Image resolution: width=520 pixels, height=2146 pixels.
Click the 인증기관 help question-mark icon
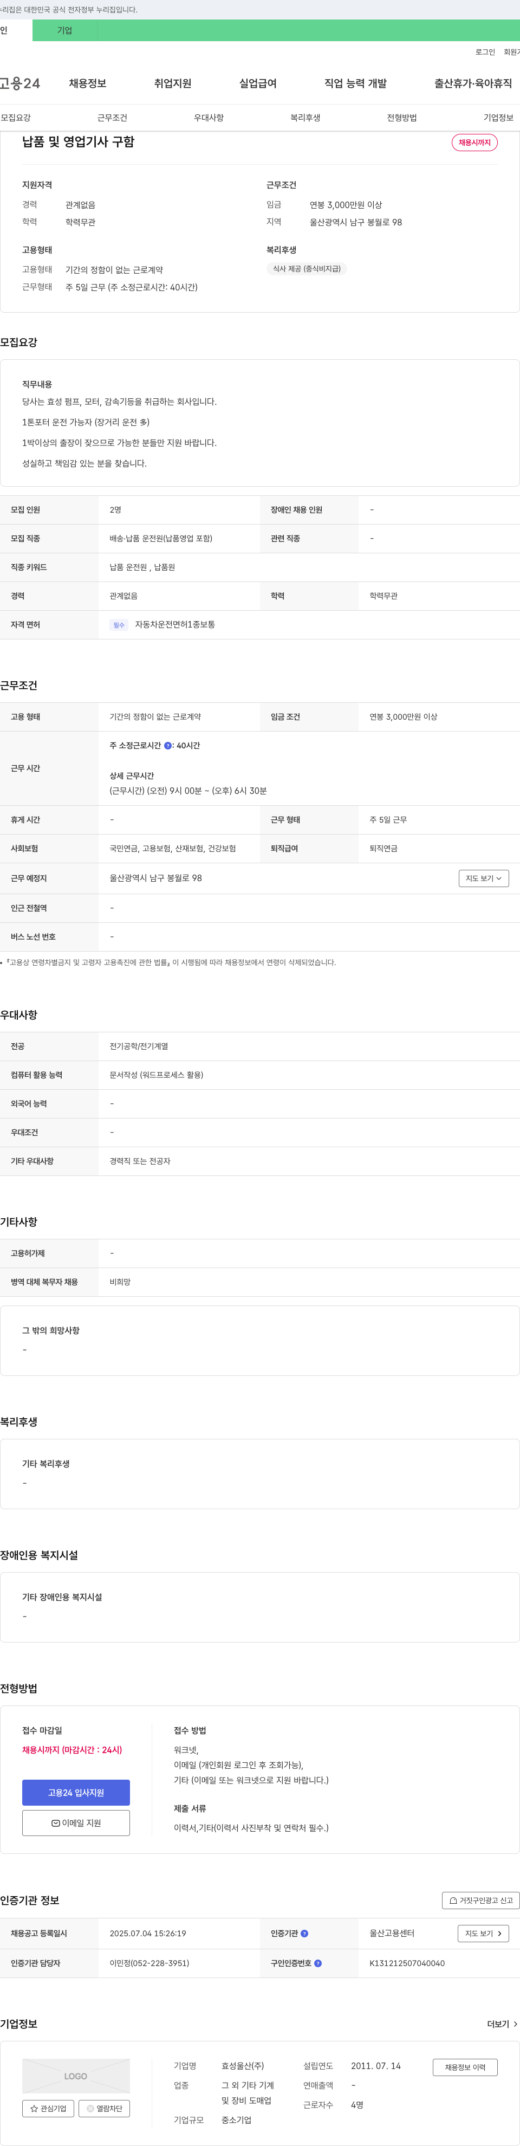point(304,1934)
